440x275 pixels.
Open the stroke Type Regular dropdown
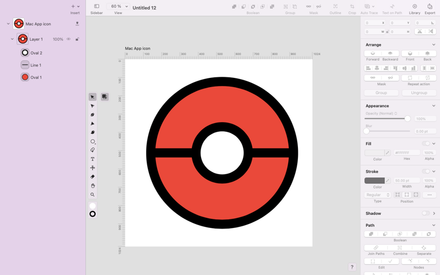[378, 195]
